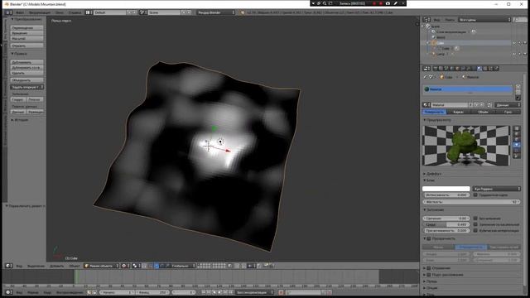
Task: Open the specular shader model dropdown
Action: click(x=496, y=189)
